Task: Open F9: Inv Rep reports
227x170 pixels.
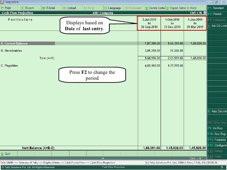Action: (x=217, y=128)
